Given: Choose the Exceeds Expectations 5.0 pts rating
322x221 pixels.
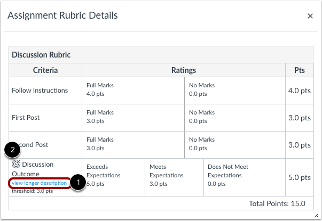Looking at the screenshot, I should (x=113, y=177).
